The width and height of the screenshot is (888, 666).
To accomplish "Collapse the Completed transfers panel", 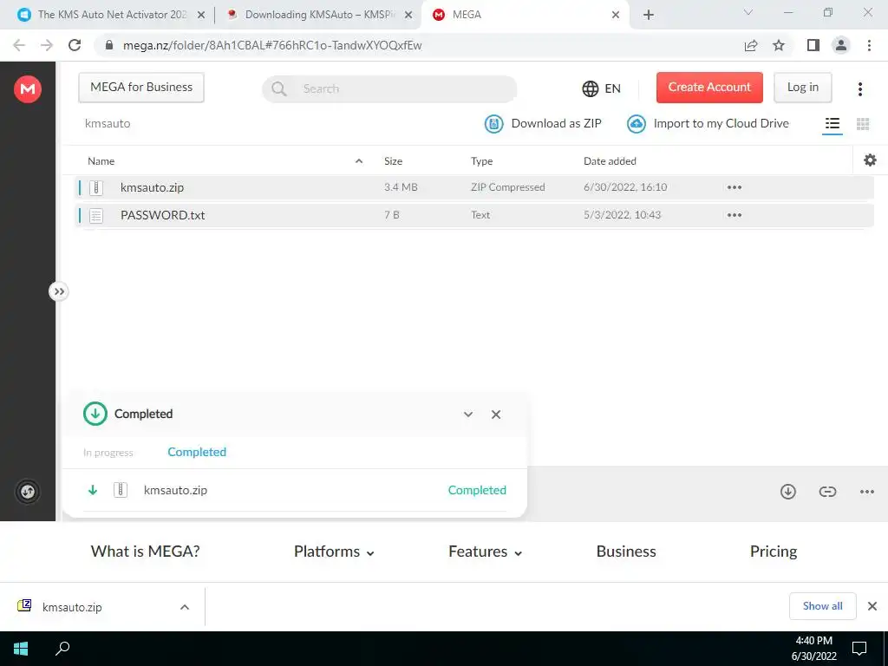I will pyautogui.click(x=467, y=415).
